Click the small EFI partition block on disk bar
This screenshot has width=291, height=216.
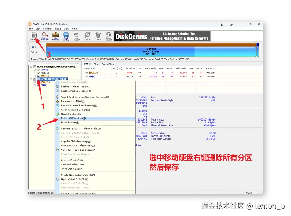click(x=258, y=50)
